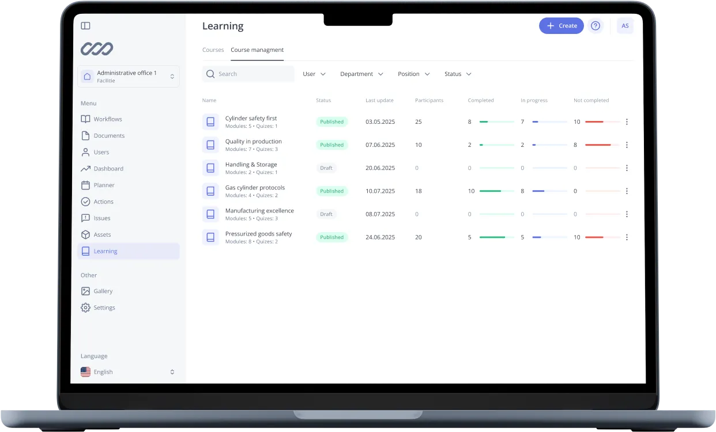
Task: Open three-dot menu for Gas cylinder protocols
Action: [x=627, y=191]
